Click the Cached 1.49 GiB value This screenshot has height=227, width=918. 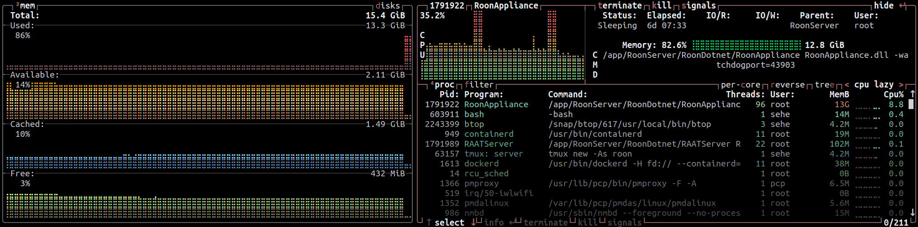385,124
